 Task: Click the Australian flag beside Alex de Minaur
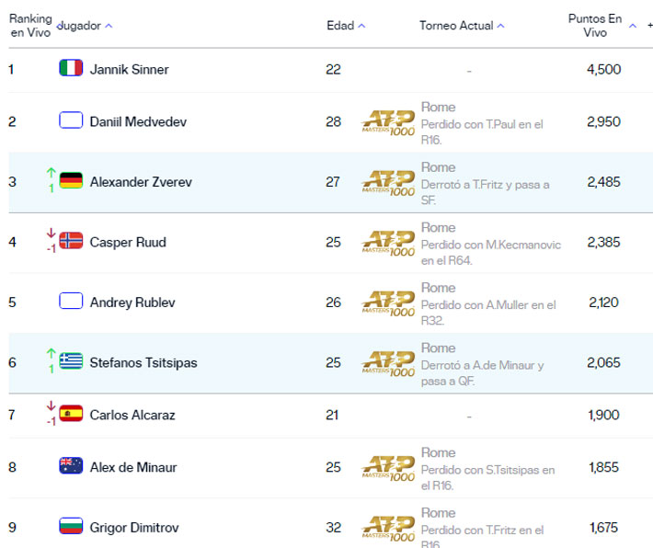click(71, 466)
